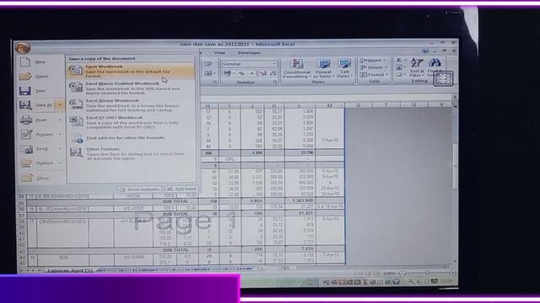Image resolution: width=540 pixels, height=303 pixels.
Task: Save as Excel Binary Workbook
Action: pos(131,105)
